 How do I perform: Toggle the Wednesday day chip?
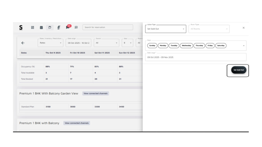[x=186, y=46]
